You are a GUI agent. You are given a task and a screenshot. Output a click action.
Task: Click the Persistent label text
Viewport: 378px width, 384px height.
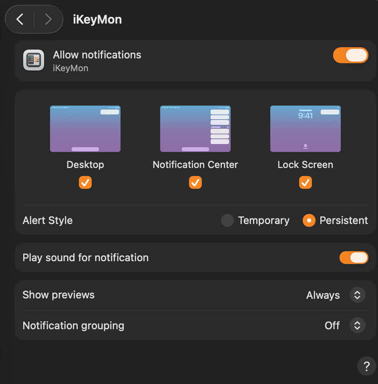tap(344, 220)
